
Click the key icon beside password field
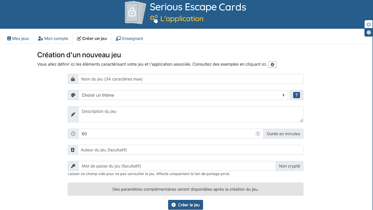(73, 166)
